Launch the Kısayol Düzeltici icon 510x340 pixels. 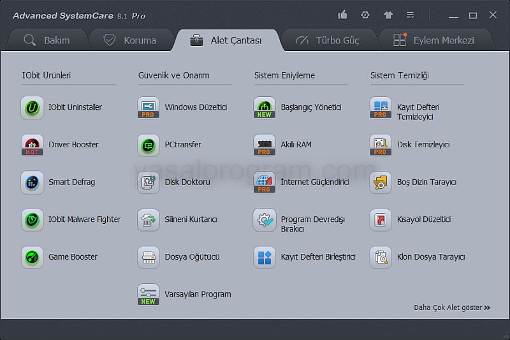pyautogui.click(x=381, y=219)
